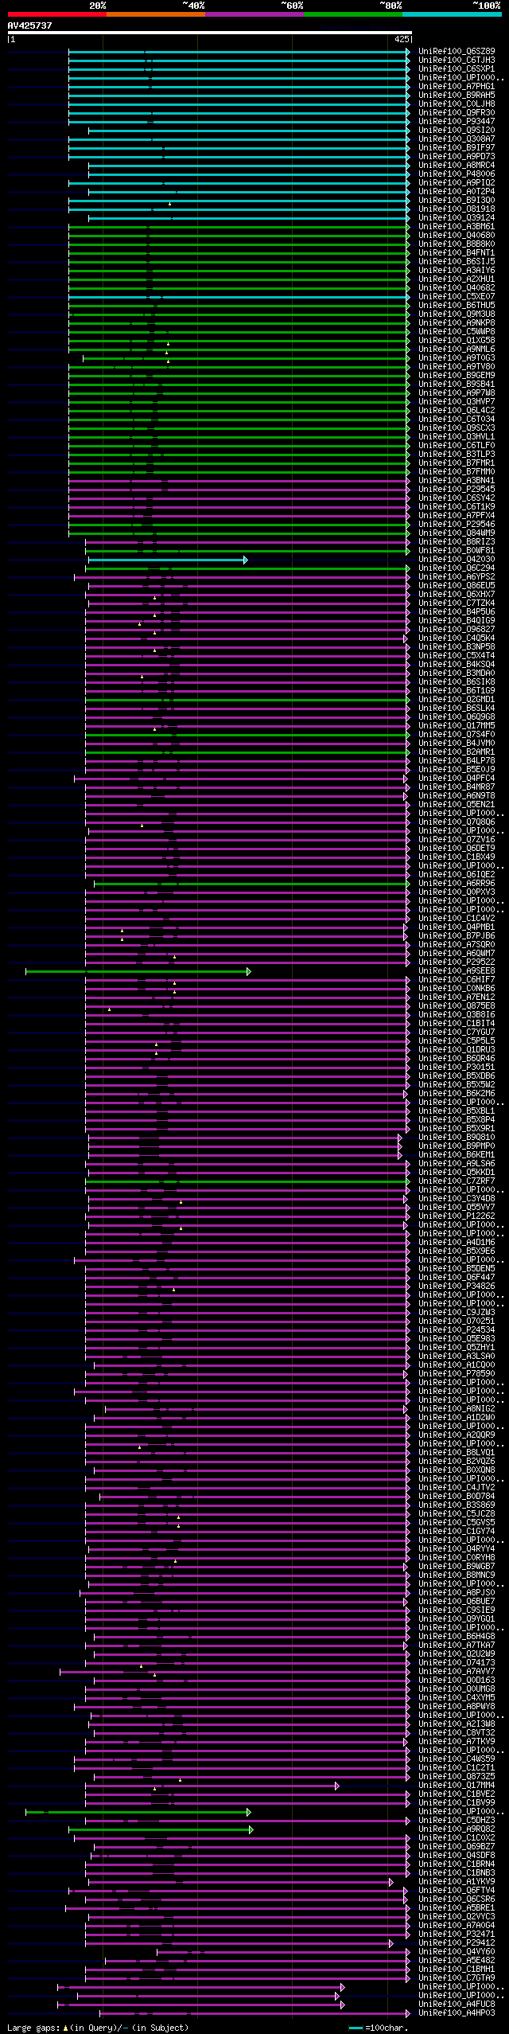Select the UniRef100_Q873Z5 label
Image resolution: width=509 pixels, height=2034 pixels.
tap(457, 1777)
